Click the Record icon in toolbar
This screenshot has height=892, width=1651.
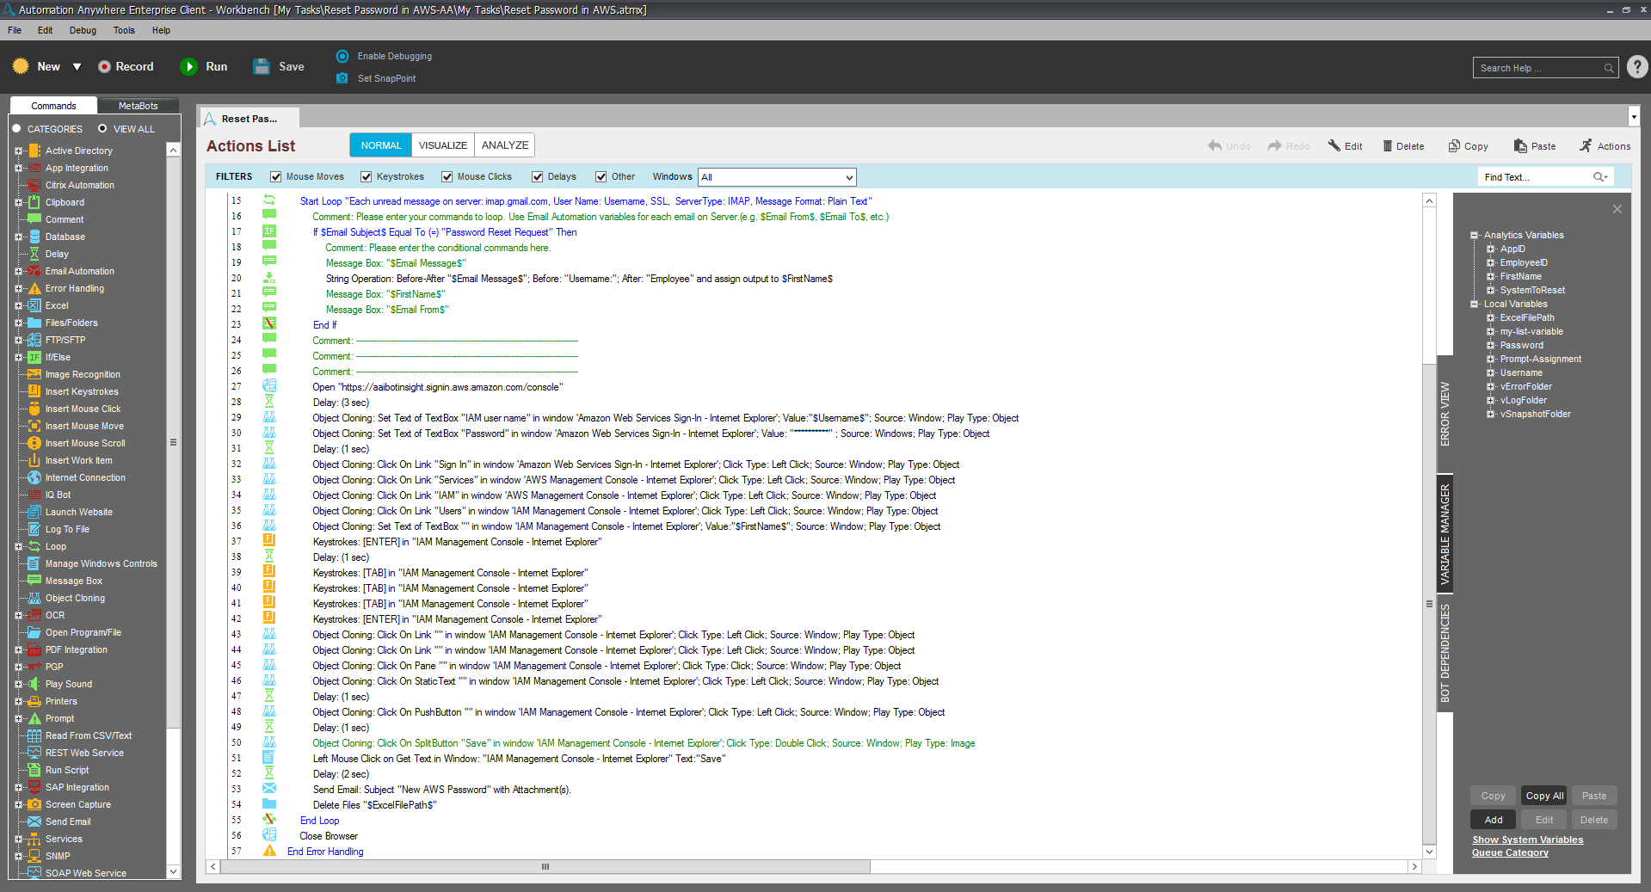(x=104, y=67)
